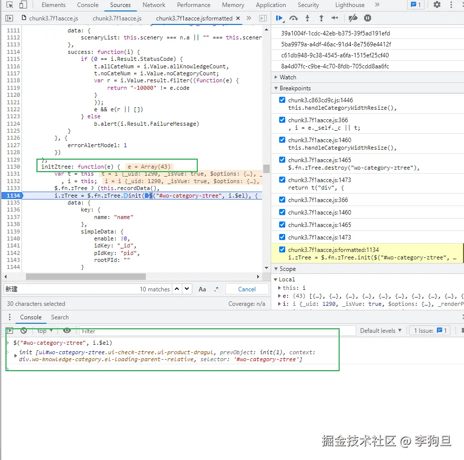Expand the init console output object

coord(15,356)
